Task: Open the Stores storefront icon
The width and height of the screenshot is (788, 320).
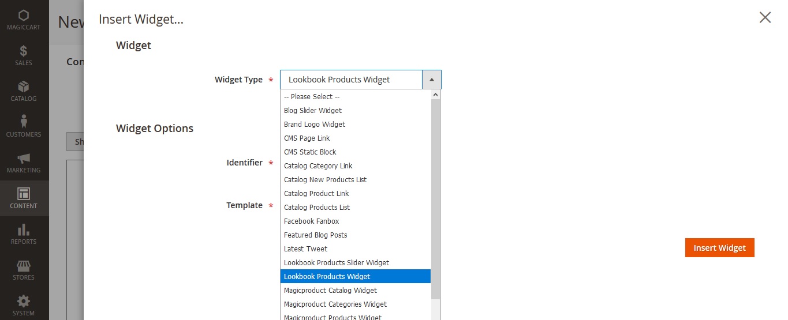Action: 24,266
